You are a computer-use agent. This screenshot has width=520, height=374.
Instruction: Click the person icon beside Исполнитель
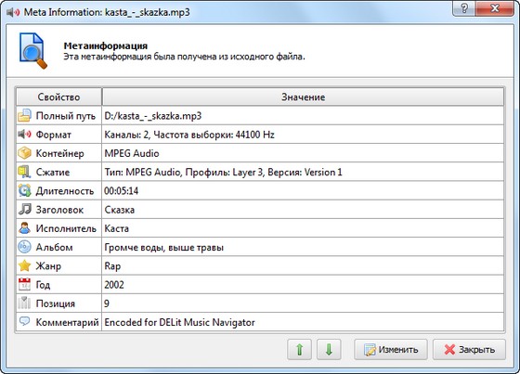pyautogui.click(x=24, y=228)
